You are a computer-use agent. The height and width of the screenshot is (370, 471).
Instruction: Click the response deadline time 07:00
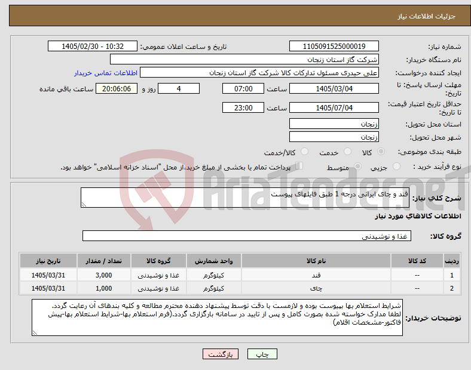coord(243,89)
